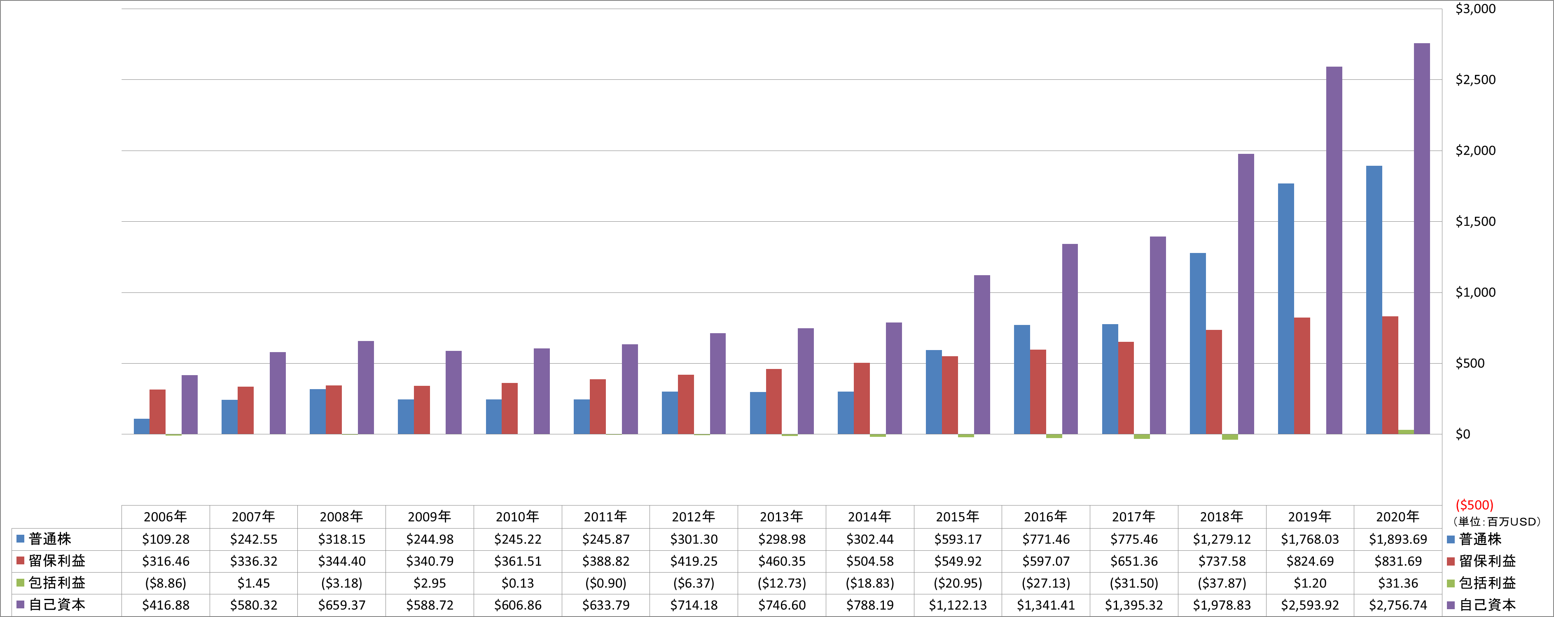Click the cell showing $659.37
1554x617 pixels.
(341, 605)
